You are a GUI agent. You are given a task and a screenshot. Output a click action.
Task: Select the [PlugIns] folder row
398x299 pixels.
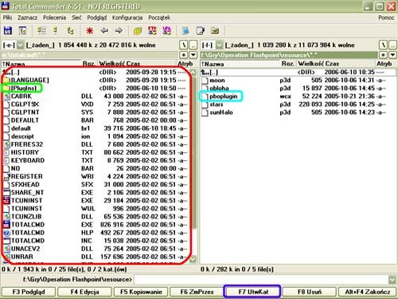click(96, 89)
